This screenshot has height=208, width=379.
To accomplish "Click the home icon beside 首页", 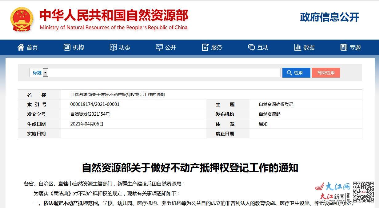I will (x=21, y=47).
